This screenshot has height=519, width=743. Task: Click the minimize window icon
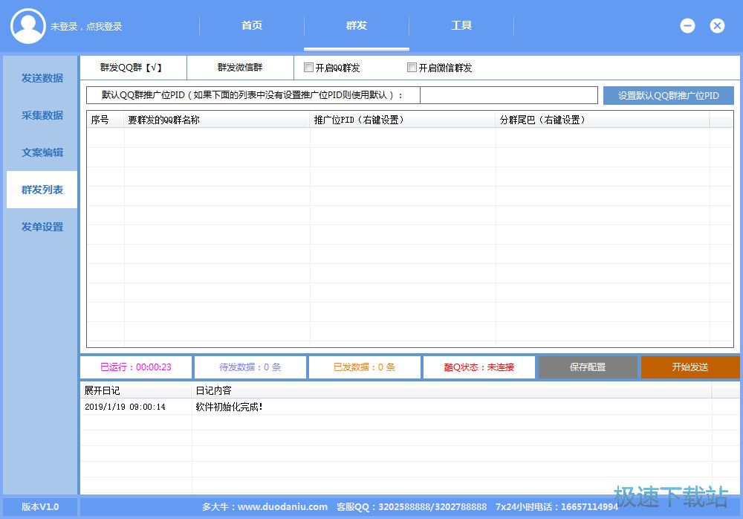click(x=687, y=26)
